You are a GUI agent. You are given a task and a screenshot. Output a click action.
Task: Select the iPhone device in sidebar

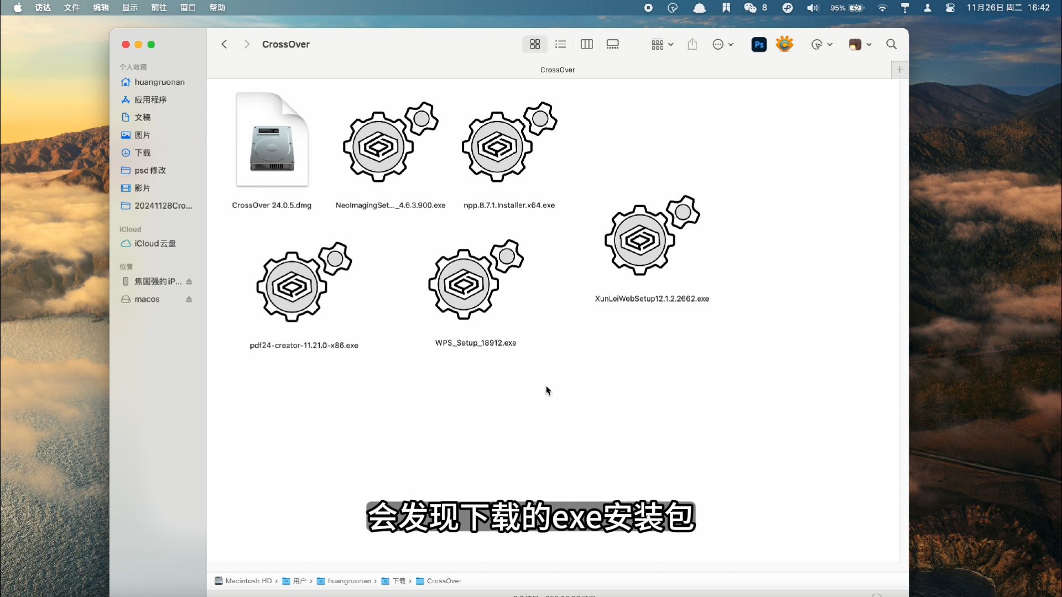(152, 281)
